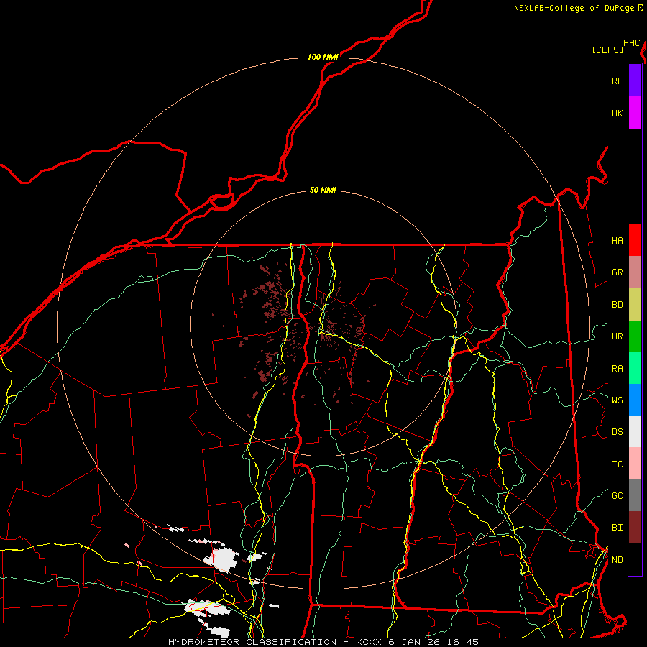Click the white DS legend swatch
This screenshot has width=647, height=647.
coord(635,431)
